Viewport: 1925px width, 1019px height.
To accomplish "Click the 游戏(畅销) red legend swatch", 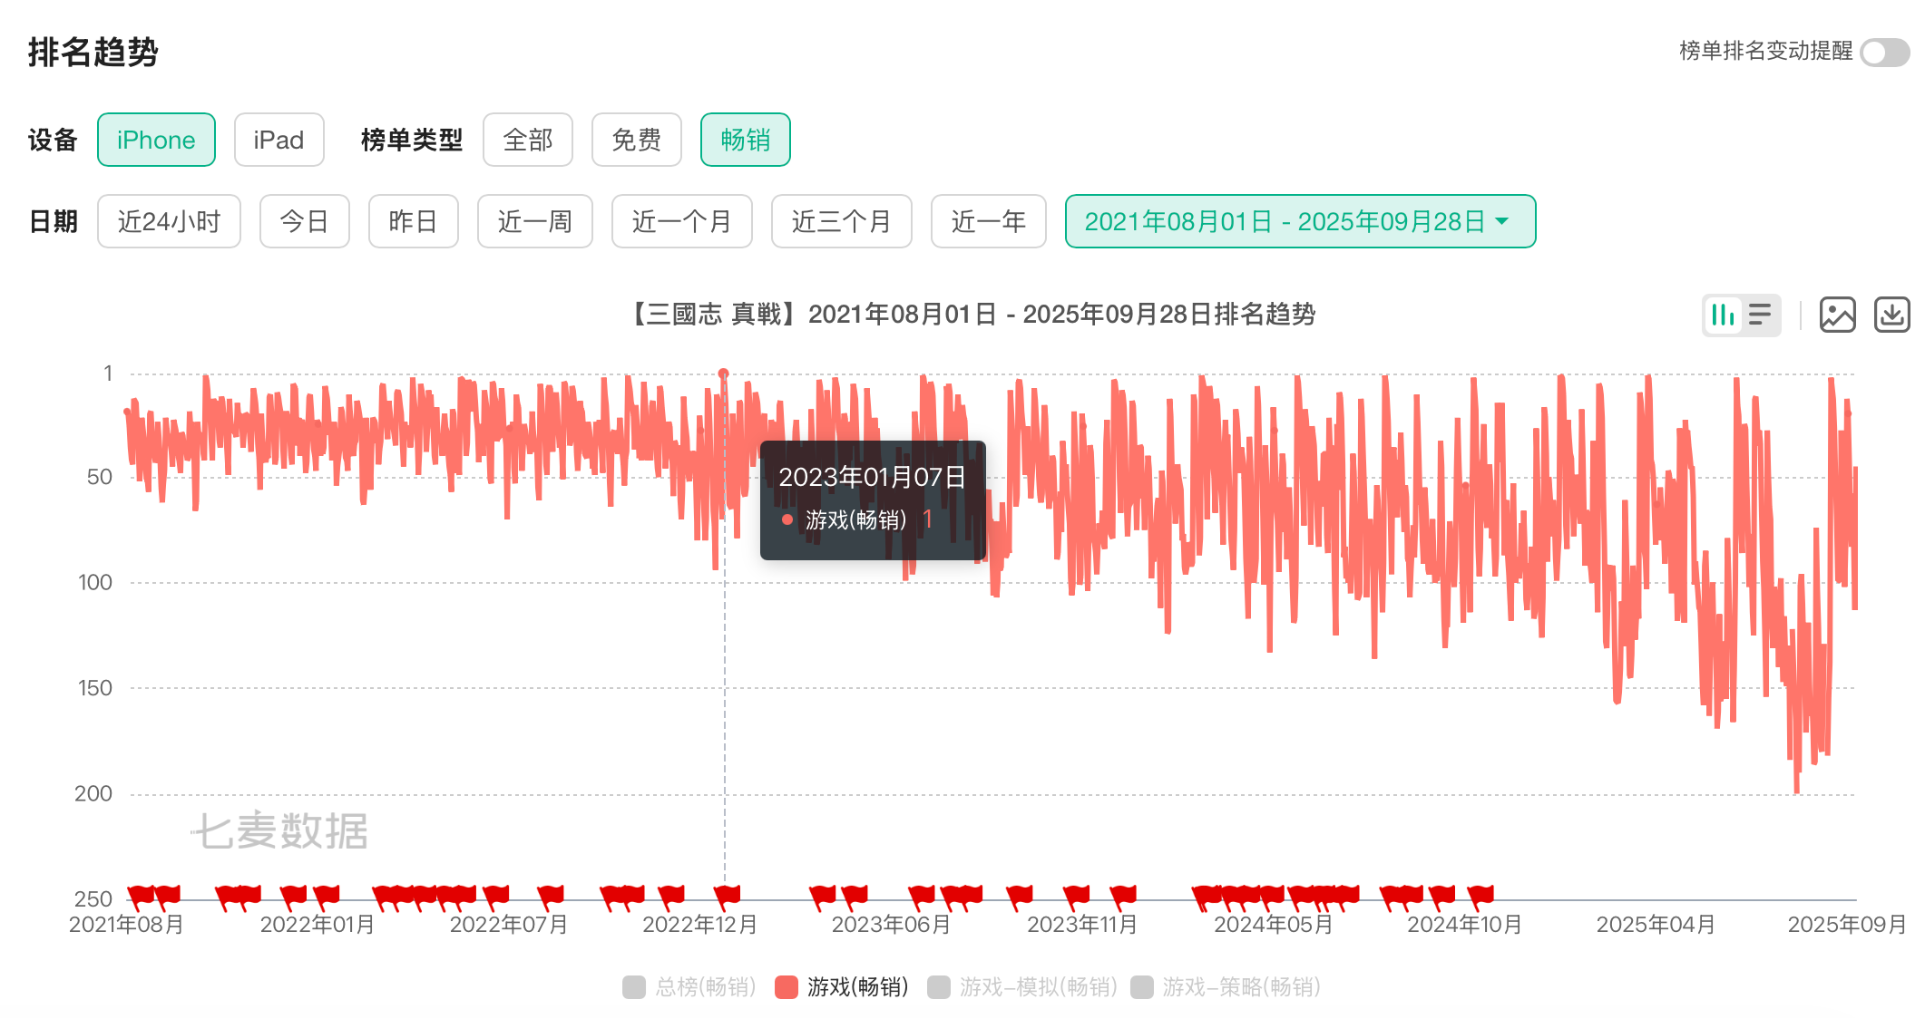I will (x=787, y=986).
